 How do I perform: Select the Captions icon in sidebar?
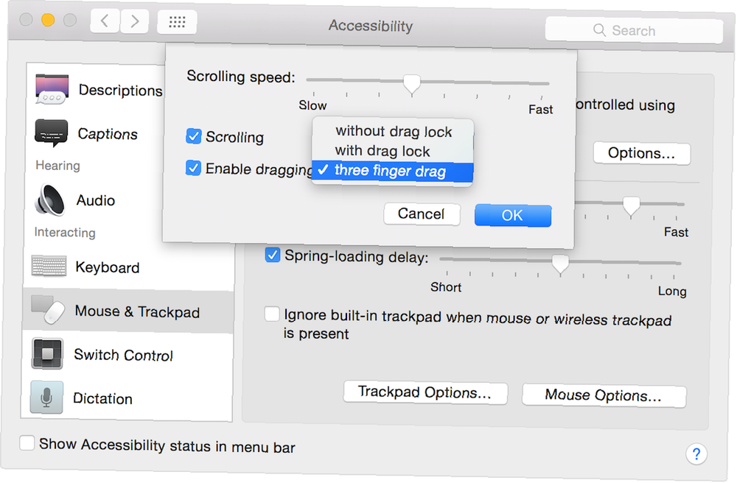click(52, 133)
